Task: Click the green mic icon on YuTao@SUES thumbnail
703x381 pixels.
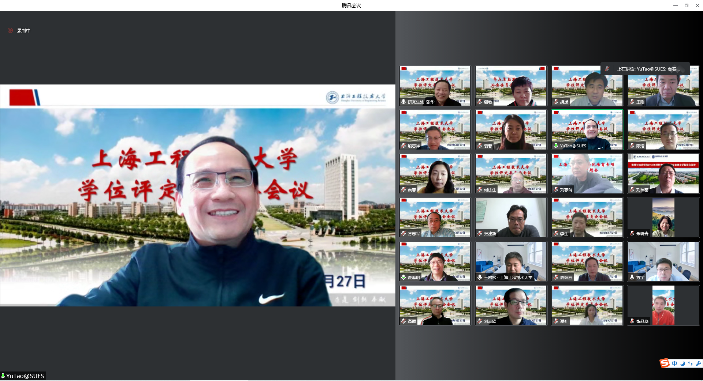Action: tap(556, 146)
